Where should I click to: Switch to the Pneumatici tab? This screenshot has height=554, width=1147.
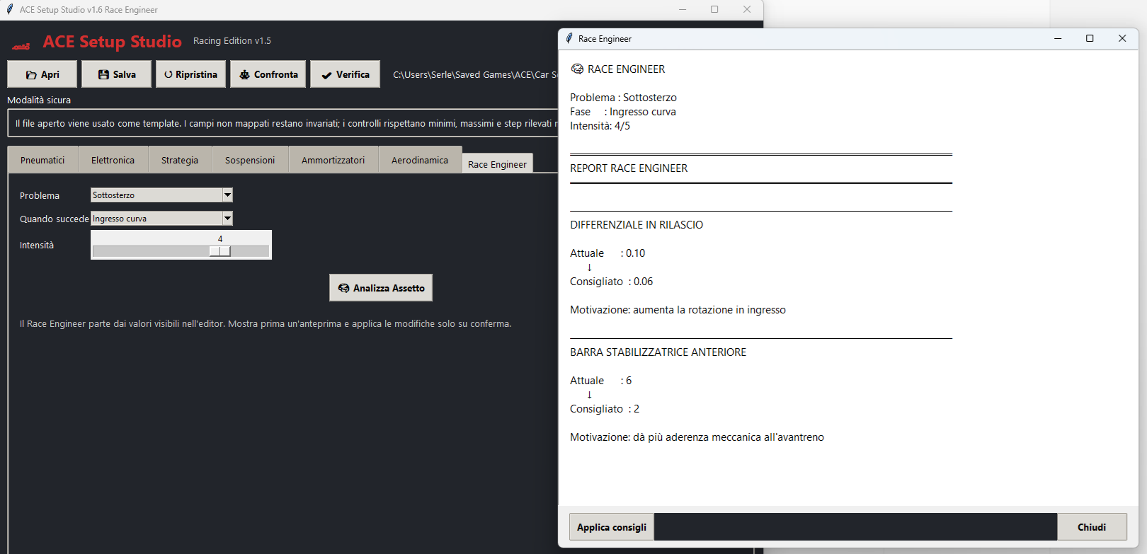pyautogui.click(x=42, y=160)
